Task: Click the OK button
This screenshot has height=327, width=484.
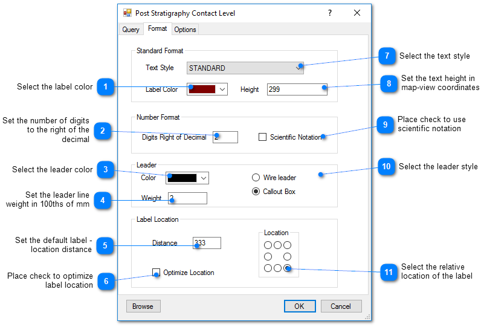Action: [x=300, y=306]
